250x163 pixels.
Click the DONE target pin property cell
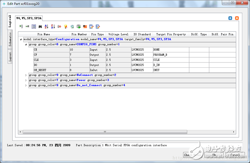click(x=171, y=49)
